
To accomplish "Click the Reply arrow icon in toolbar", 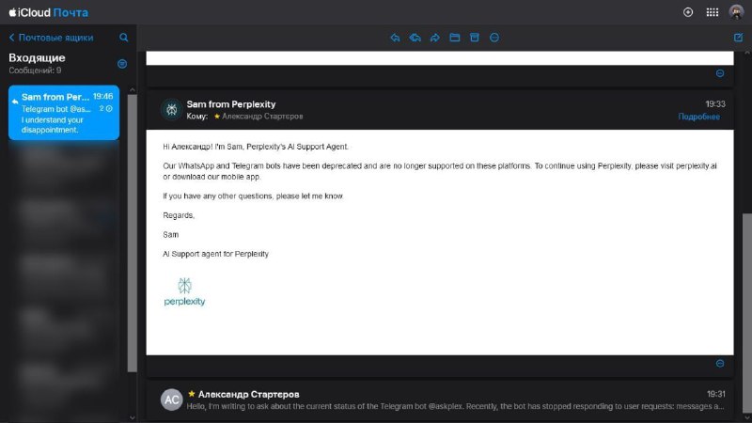I will [395, 38].
